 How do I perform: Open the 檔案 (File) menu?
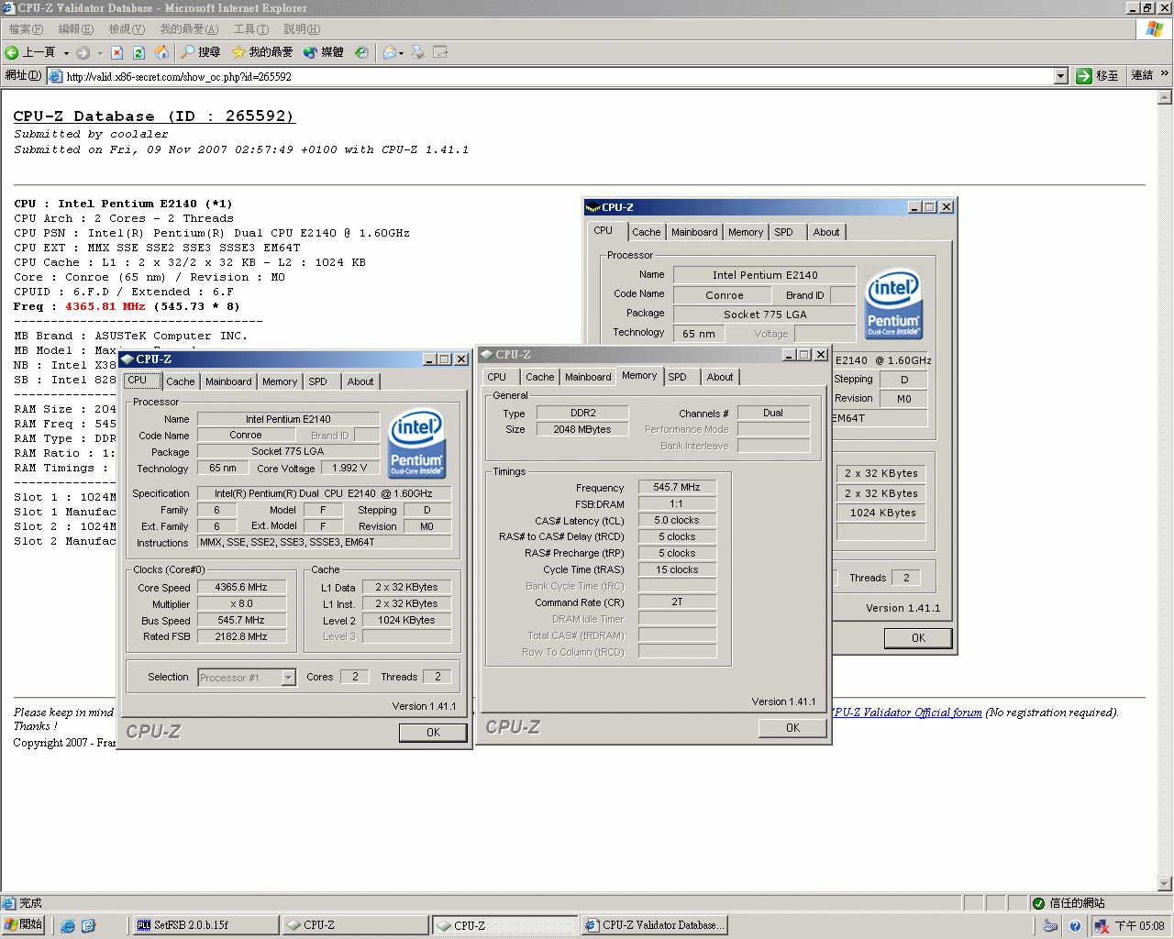[x=25, y=29]
